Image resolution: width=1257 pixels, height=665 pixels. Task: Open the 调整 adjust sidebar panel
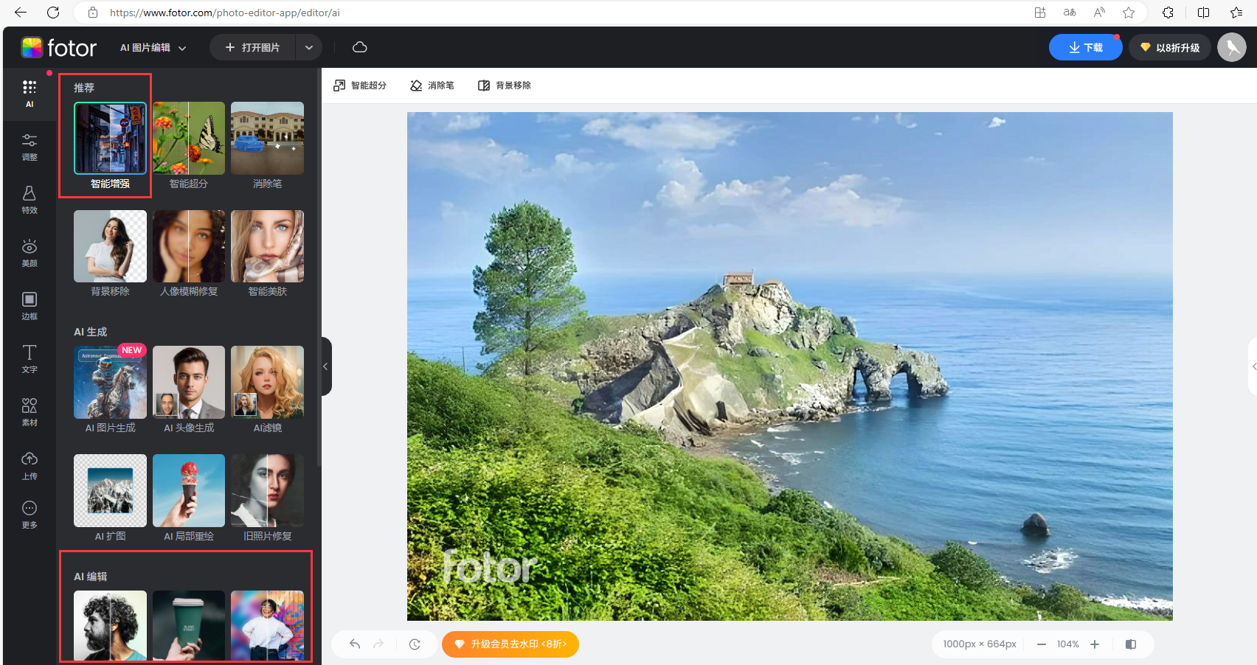tap(30, 147)
